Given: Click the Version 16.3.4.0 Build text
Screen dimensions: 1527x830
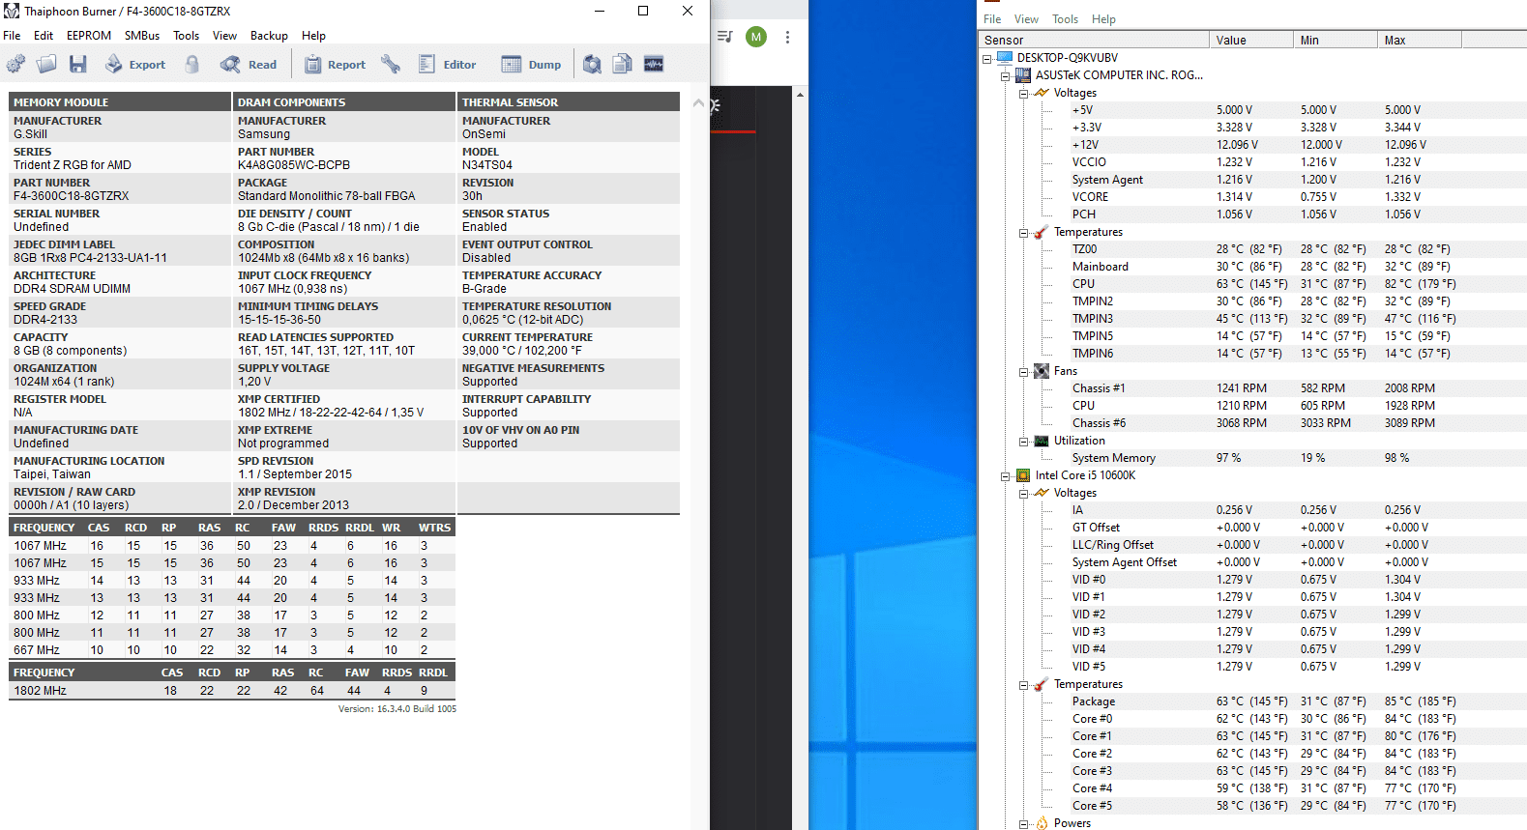Looking at the screenshot, I should (x=396, y=709).
